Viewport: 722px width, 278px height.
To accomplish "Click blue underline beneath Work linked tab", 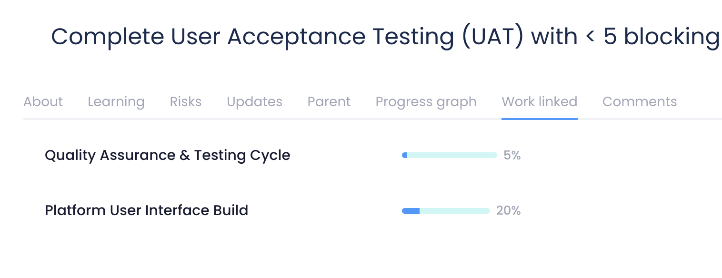I will [x=539, y=119].
